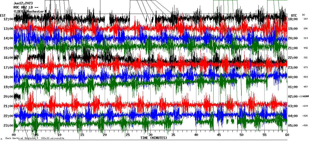309x142 pixels.
Task: Select the 16:00 EST time label
Action: point(9,58)
